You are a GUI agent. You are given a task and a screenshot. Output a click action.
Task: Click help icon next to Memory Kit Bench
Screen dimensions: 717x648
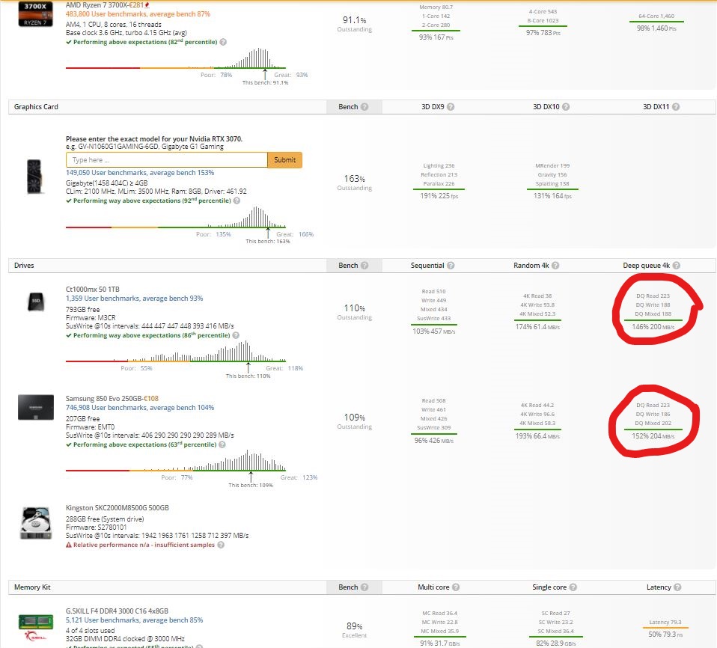tap(364, 587)
